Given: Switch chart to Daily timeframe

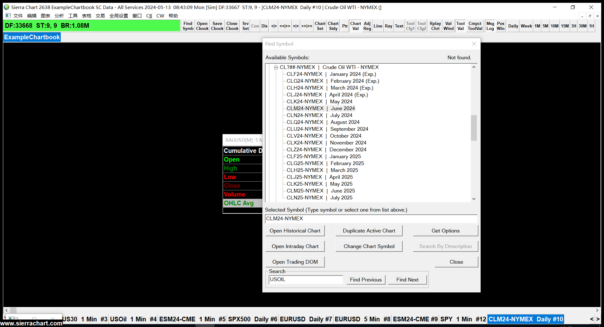Looking at the screenshot, I should (513, 26).
